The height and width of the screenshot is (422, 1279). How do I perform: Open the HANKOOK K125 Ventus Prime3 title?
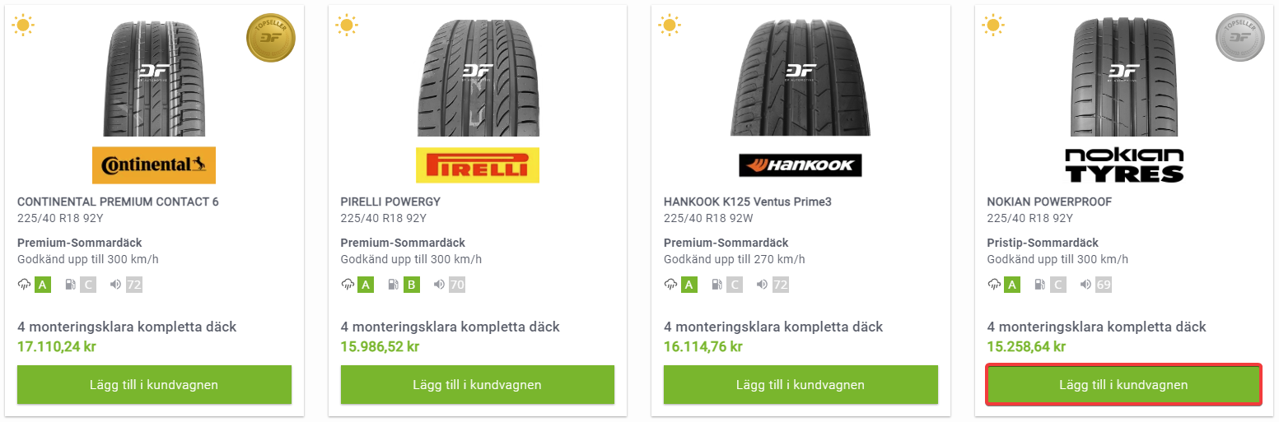[x=742, y=202]
